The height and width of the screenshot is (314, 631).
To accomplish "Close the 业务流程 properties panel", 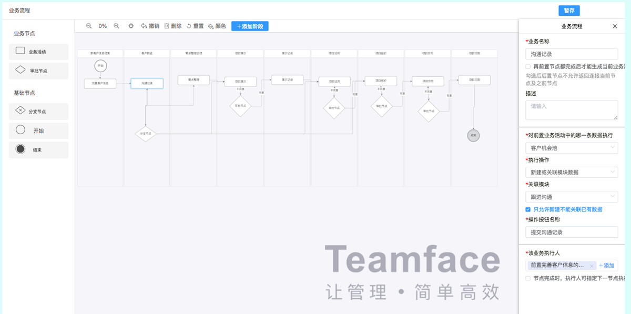I will tap(615, 26).
